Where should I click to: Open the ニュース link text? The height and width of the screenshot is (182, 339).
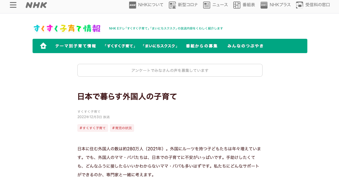click(220, 5)
